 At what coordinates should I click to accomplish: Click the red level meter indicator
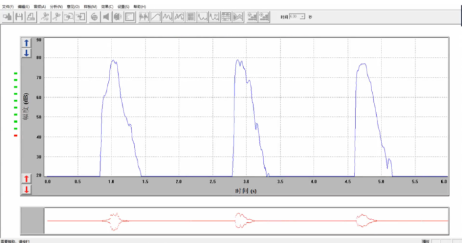click(15, 135)
